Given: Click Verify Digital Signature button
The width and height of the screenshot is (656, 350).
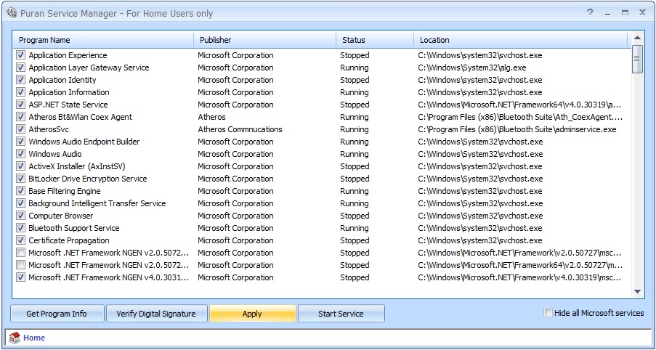Looking at the screenshot, I should tap(156, 314).
